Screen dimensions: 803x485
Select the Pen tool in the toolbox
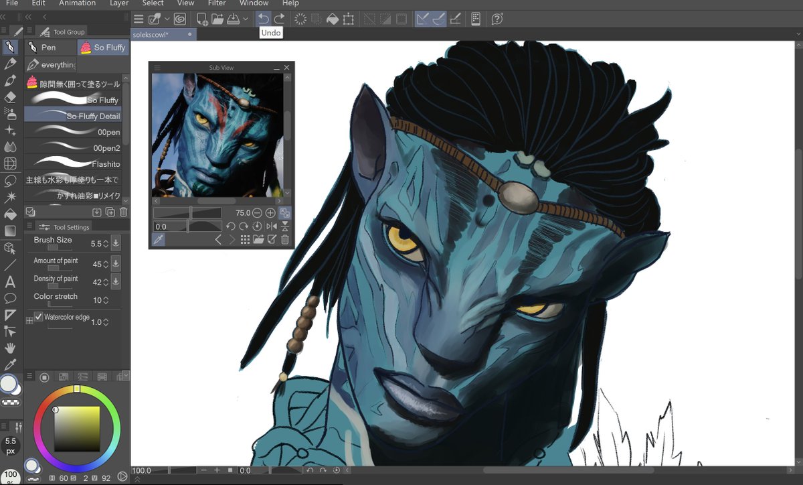tap(10, 47)
